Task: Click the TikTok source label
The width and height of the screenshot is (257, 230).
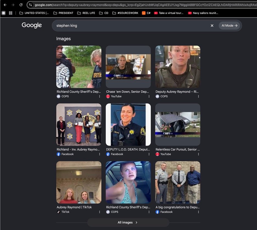Action: [65, 212]
